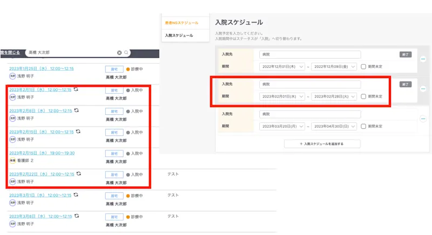Click 入院先 field of the 2023年03月 entry
The image size is (432, 235).
(x=310, y=114)
